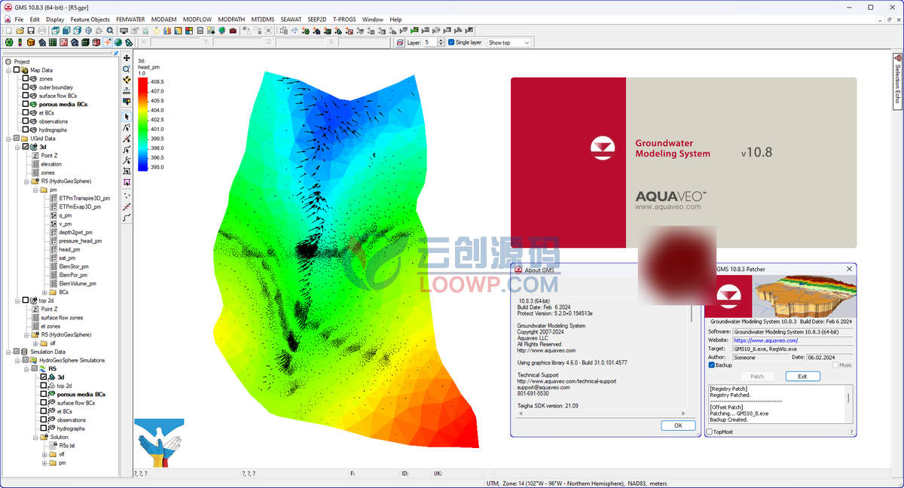Open the Help menu
The image size is (904, 488).
pos(396,19)
